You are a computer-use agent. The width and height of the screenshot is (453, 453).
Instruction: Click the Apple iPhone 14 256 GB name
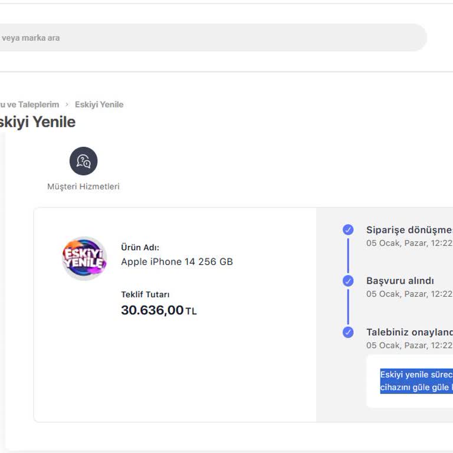[x=177, y=261]
